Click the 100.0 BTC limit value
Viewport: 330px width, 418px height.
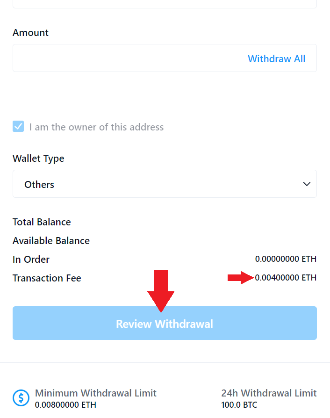pyautogui.click(x=239, y=405)
